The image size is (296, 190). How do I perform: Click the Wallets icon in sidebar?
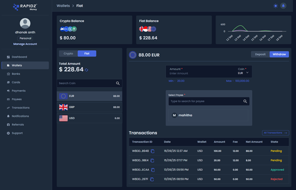click(8, 65)
